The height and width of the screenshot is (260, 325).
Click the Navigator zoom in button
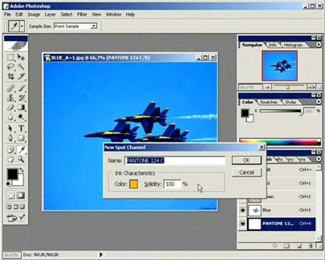pyautogui.click(x=311, y=87)
